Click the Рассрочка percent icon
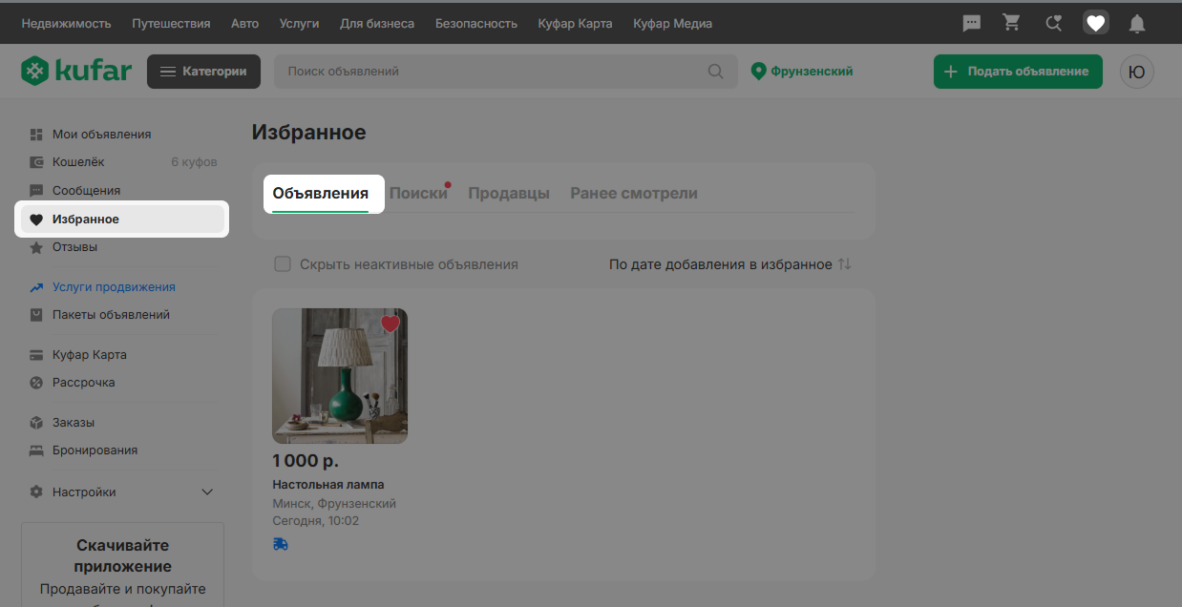Screen dimensions: 1182x607 pyautogui.click(x=36, y=383)
